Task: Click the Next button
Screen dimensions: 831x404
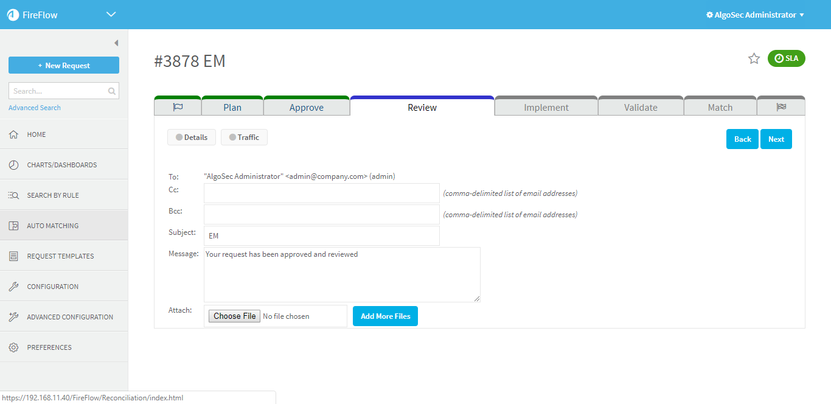Action: [776, 139]
